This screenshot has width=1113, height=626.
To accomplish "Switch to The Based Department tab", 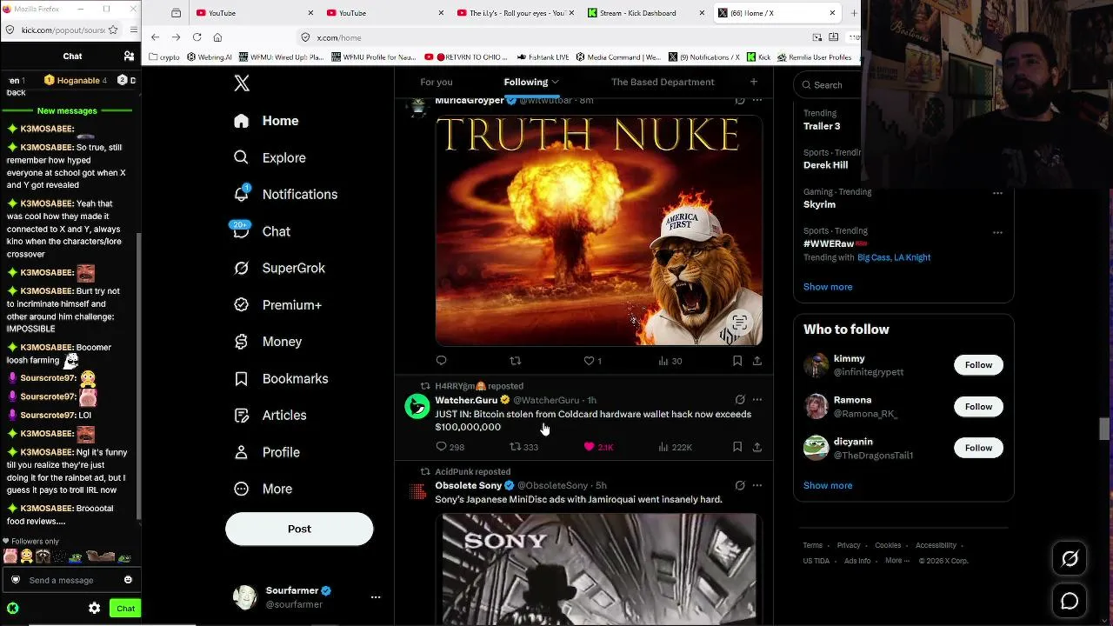I will click(x=663, y=82).
